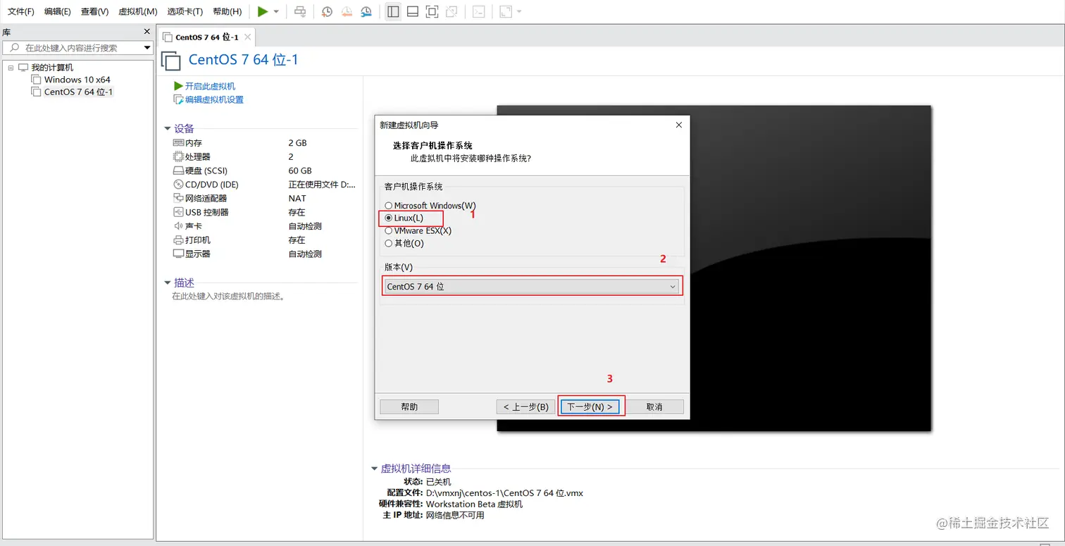Select 其他(O) radio button

pyautogui.click(x=388, y=243)
